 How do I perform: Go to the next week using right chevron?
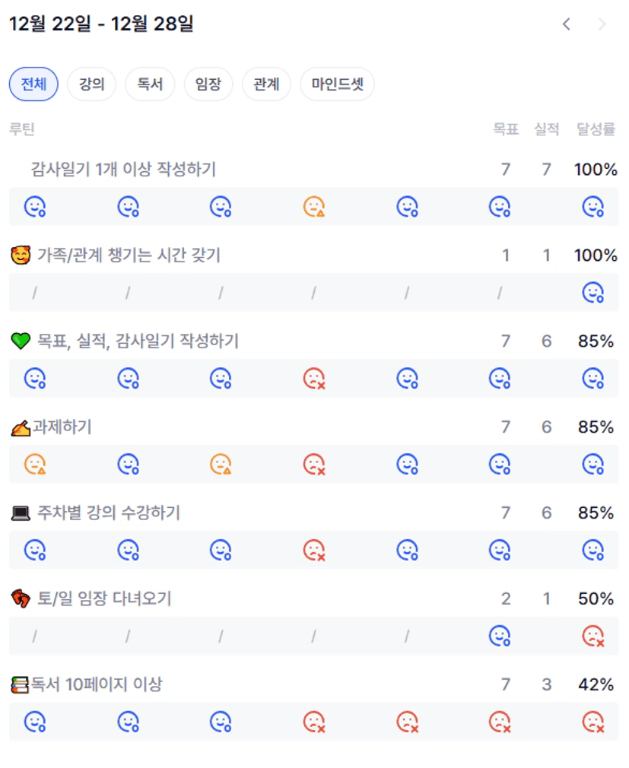[x=602, y=24]
